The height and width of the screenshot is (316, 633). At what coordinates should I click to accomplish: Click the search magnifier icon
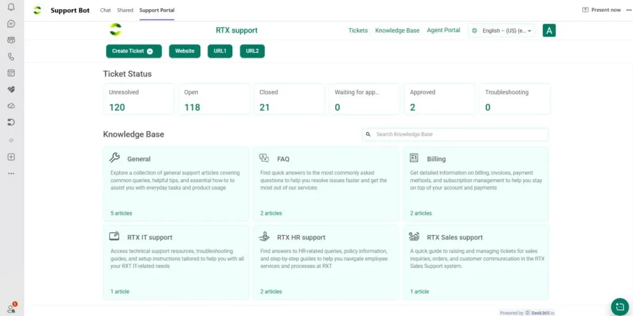[x=368, y=134]
